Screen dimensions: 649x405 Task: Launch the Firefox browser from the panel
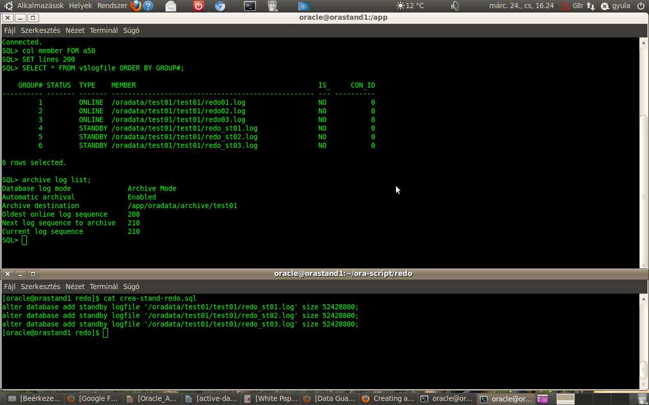click(135, 6)
